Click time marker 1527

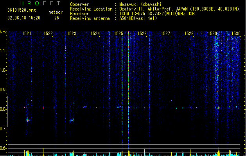point(165,34)
